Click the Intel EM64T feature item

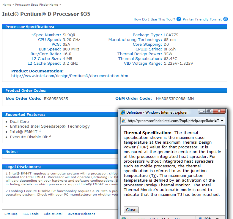(25, 131)
